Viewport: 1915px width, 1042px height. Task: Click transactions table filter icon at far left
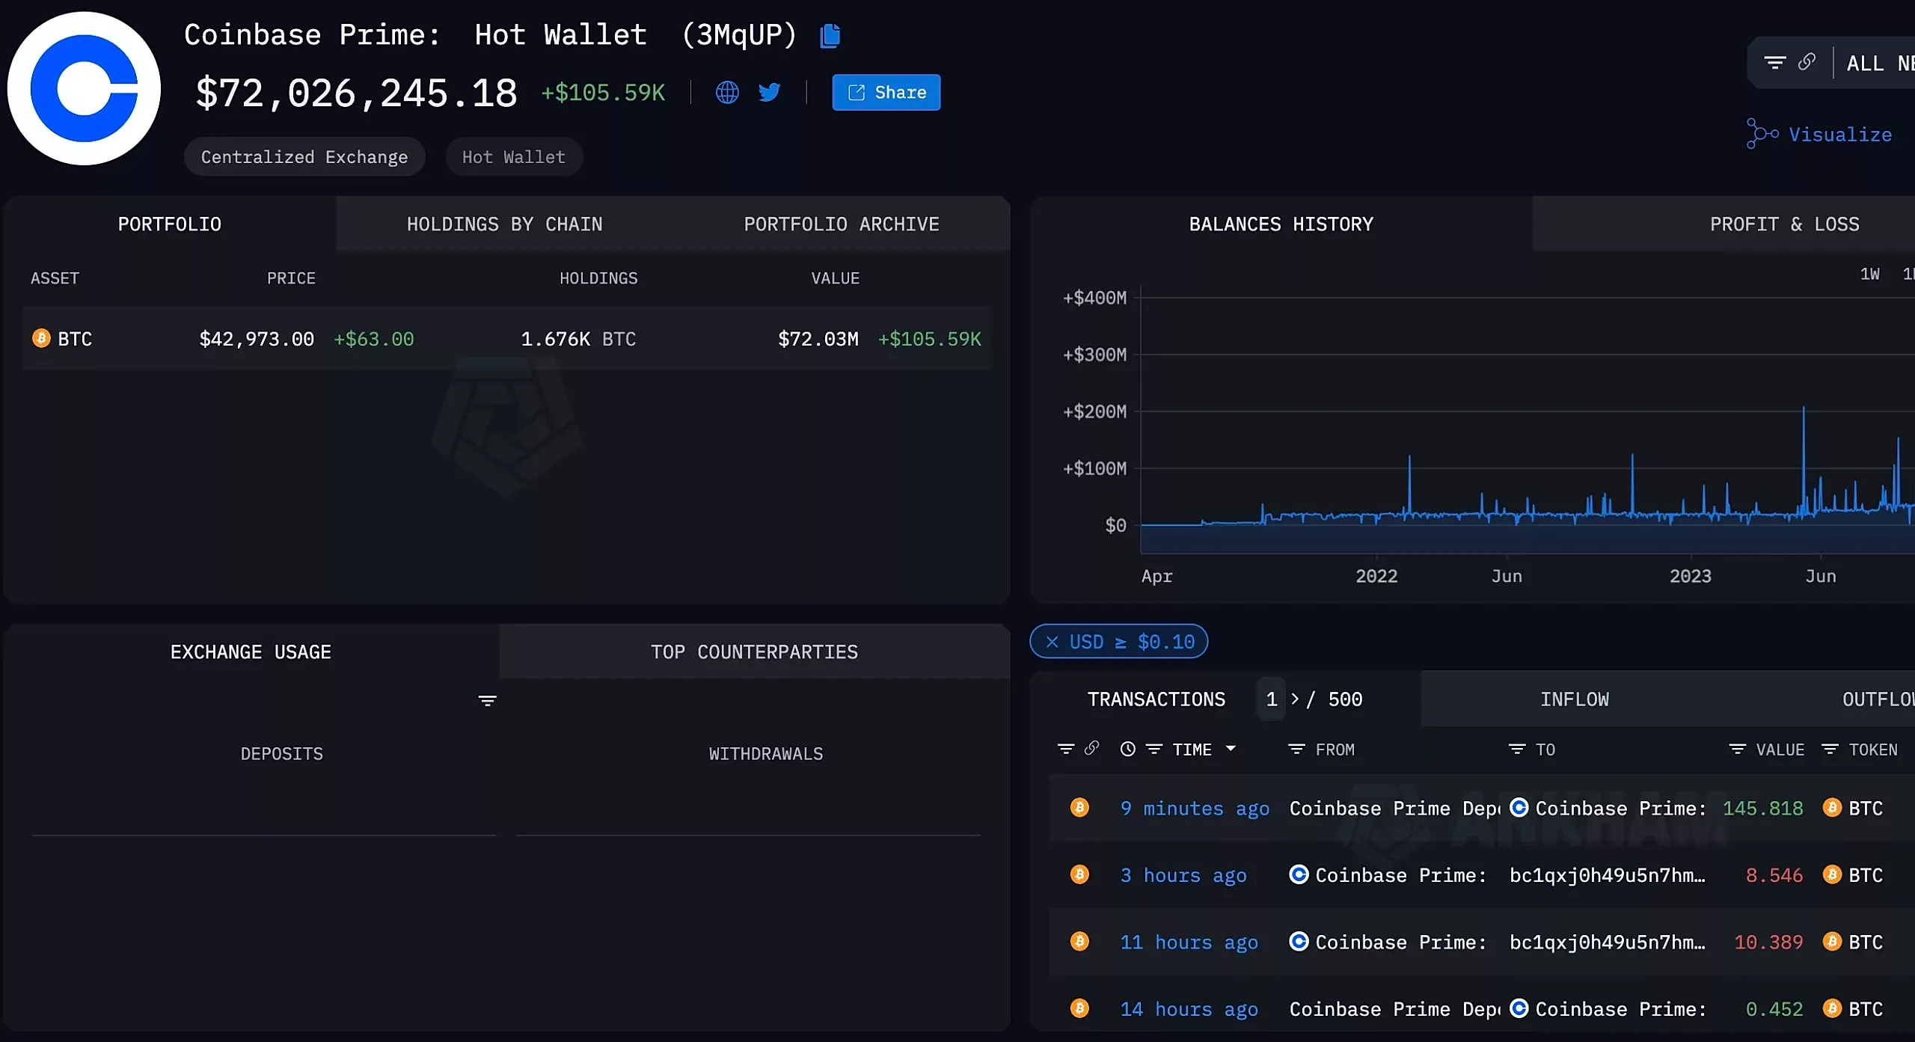coord(1066,749)
